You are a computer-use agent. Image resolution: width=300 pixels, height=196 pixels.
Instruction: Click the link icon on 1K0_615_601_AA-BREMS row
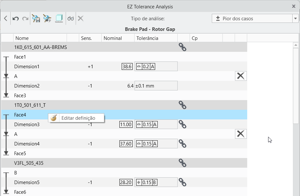click(183, 47)
